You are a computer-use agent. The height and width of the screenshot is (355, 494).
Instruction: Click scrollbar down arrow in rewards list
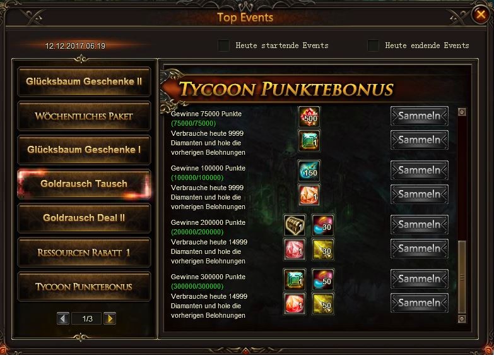(x=462, y=319)
